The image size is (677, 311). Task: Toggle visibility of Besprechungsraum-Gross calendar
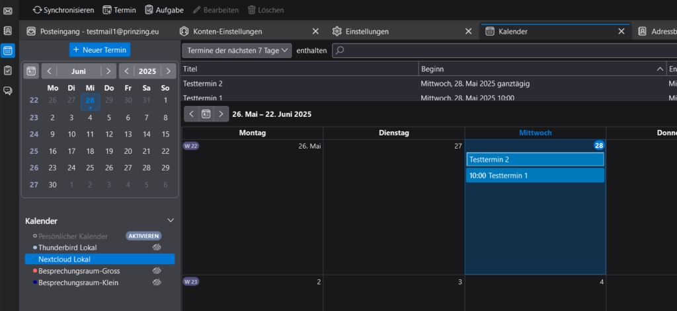click(x=157, y=271)
